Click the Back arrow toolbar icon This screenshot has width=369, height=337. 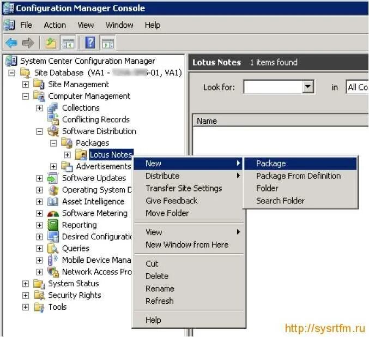pyautogui.click(x=11, y=43)
